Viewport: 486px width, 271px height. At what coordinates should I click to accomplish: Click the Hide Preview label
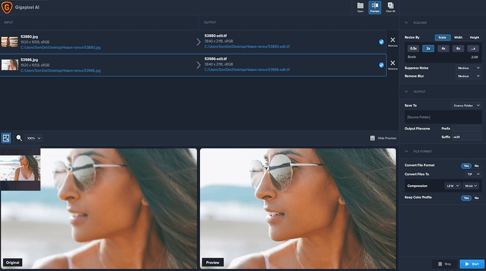click(x=387, y=138)
